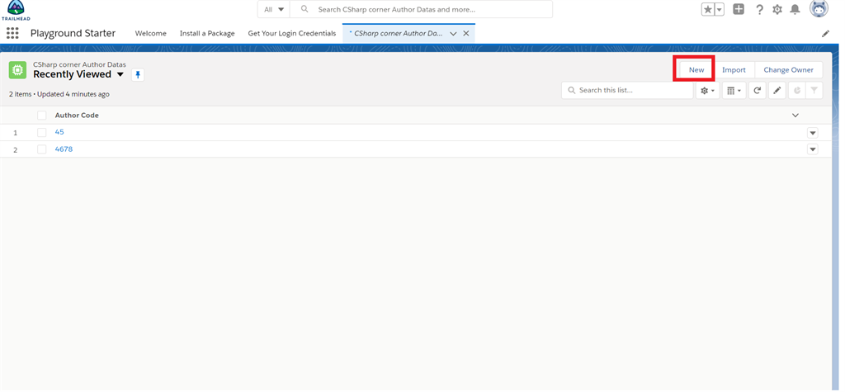This screenshot has width=845, height=392.
Task: Select checkbox for record 4678
Action: click(42, 149)
